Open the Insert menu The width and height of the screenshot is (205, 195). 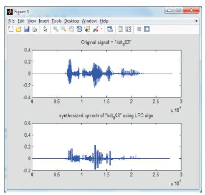click(x=44, y=21)
